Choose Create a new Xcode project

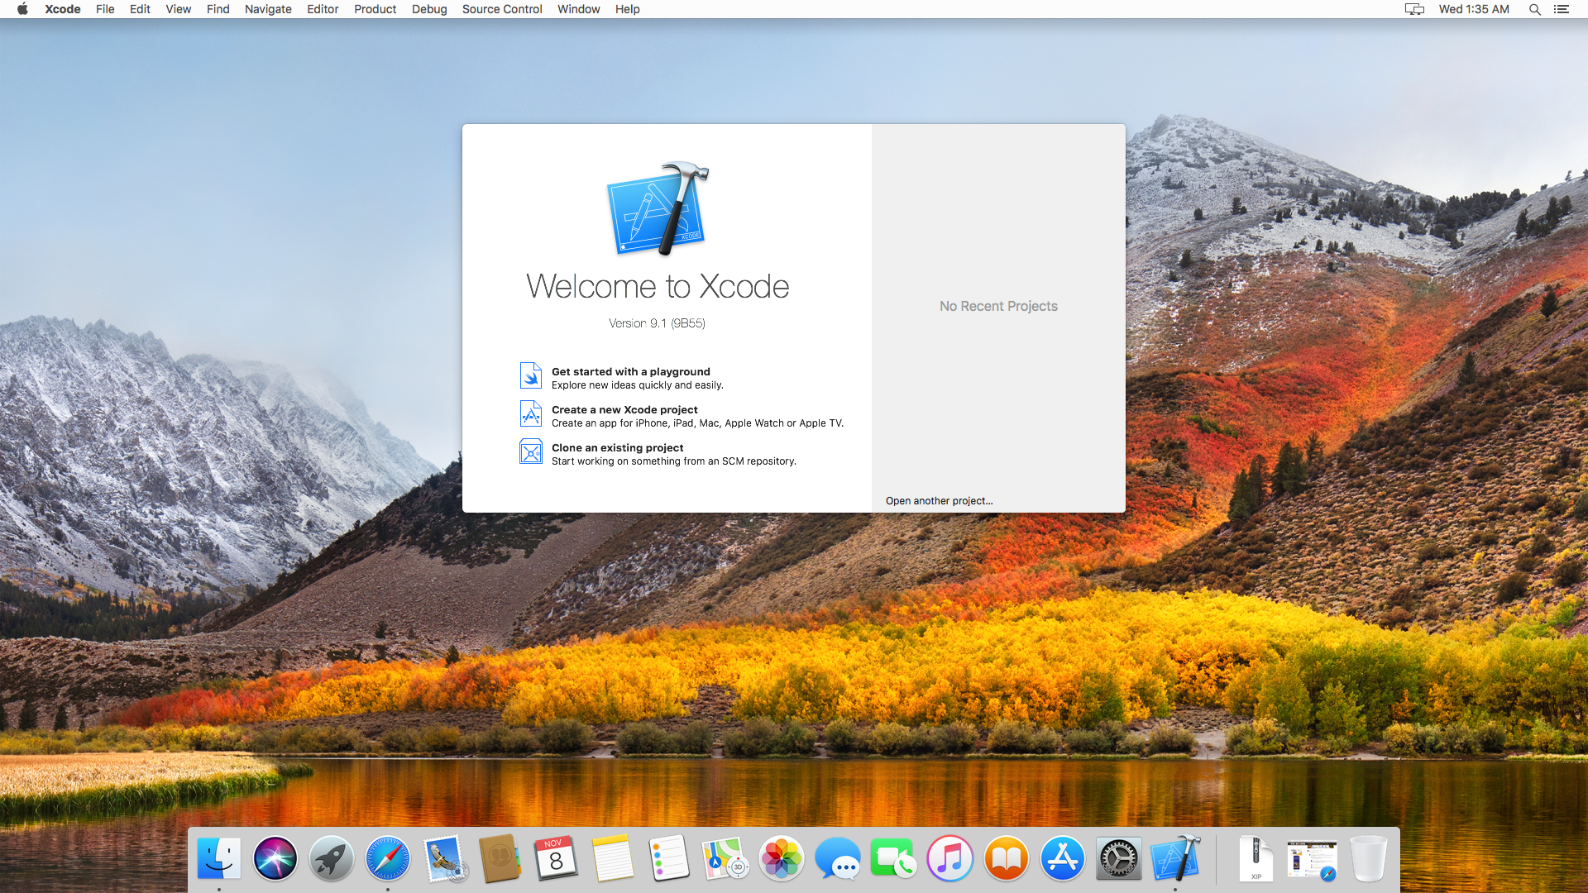(624, 410)
